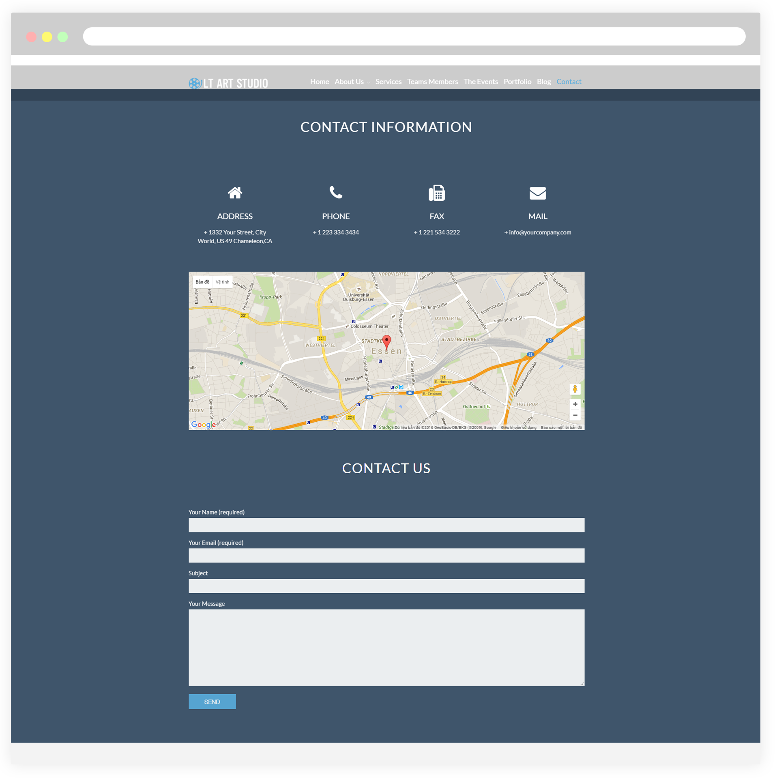Open the Home menu item
Image resolution: width=775 pixels, height=779 pixels.
[x=320, y=82]
